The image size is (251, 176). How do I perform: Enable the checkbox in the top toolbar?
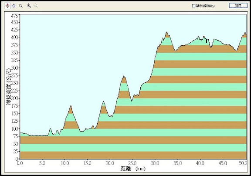click(193, 6)
